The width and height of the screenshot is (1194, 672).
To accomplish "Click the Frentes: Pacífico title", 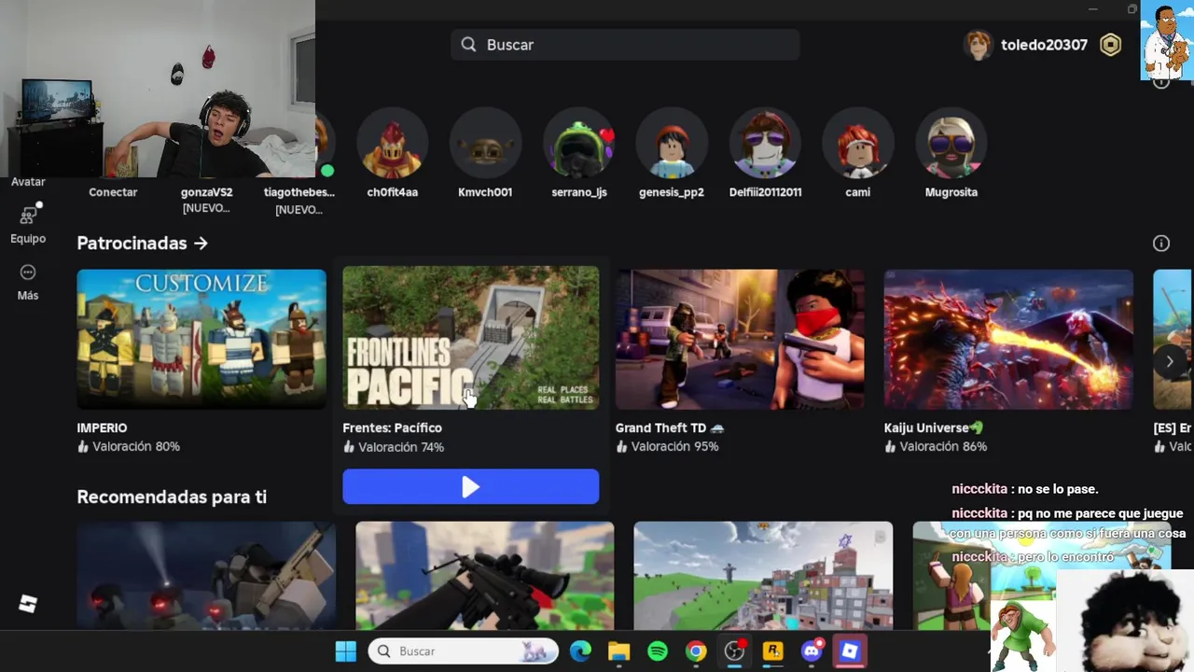I will click(x=392, y=427).
